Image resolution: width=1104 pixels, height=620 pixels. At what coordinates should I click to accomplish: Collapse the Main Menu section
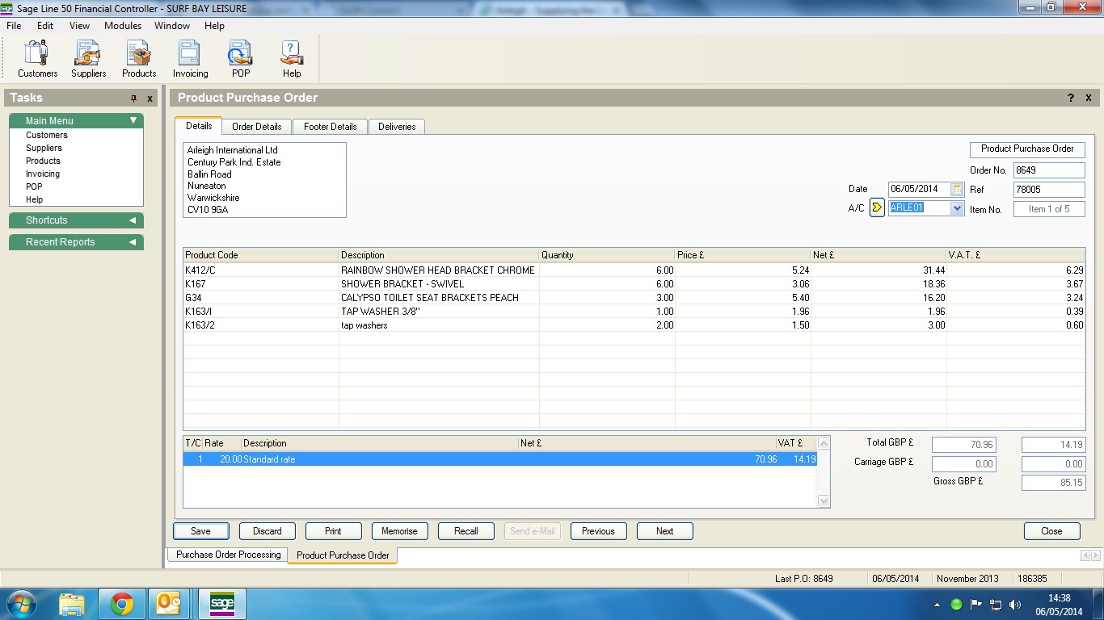[133, 121]
